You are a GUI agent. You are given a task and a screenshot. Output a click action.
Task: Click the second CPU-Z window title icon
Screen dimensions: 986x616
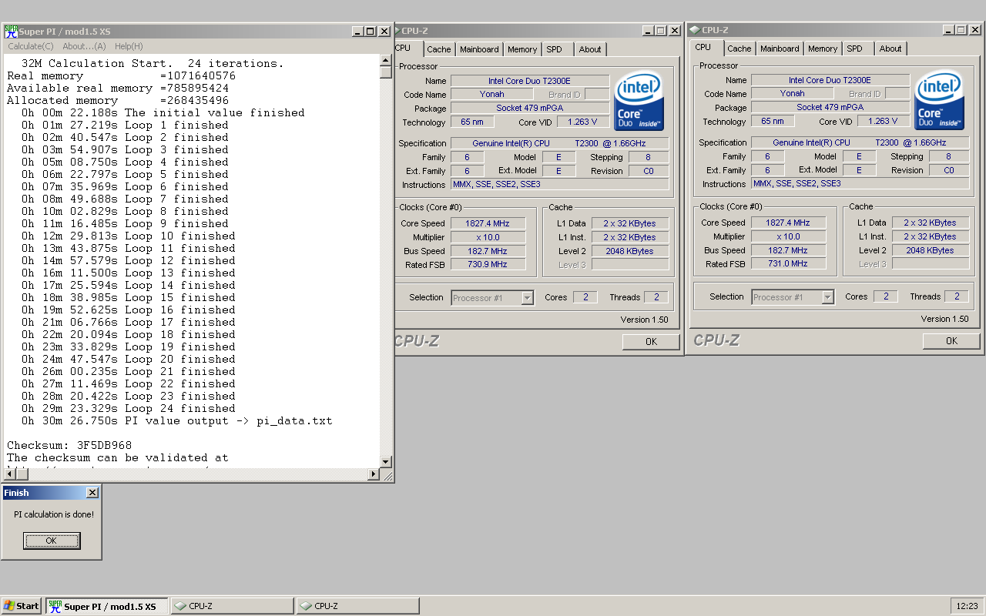pyautogui.click(x=694, y=30)
